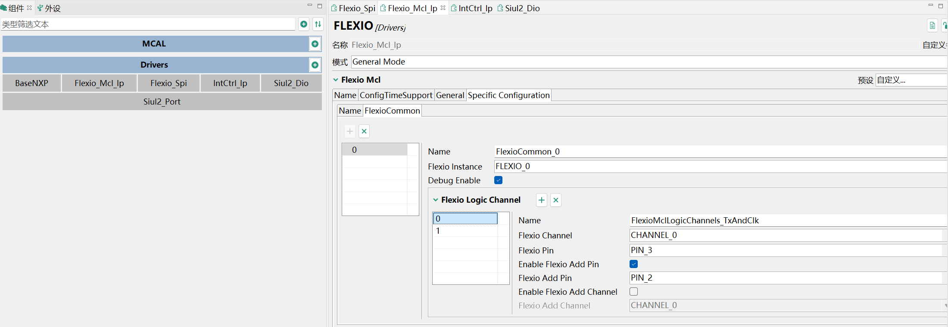
Task: Open the document icon beside the FLEXIO header
Action: (932, 26)
